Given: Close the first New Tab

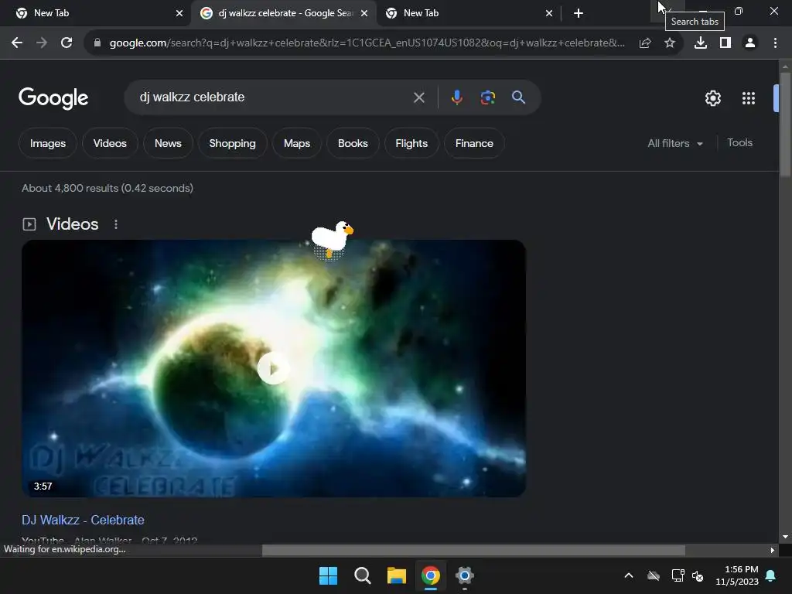Looking at the screenshot, I should tap(179, 13).
